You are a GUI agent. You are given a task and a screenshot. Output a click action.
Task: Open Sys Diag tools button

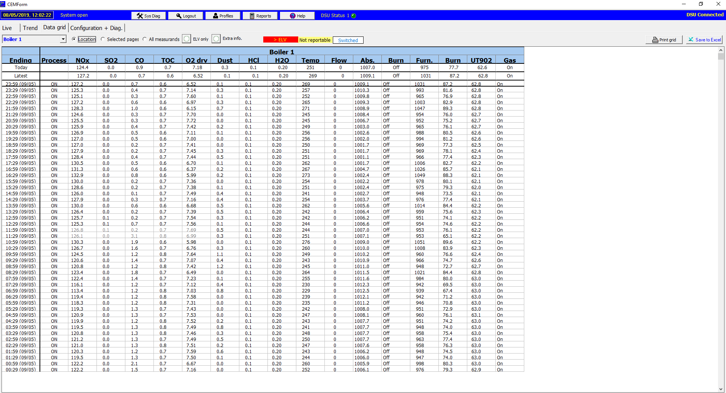(148, 16)
